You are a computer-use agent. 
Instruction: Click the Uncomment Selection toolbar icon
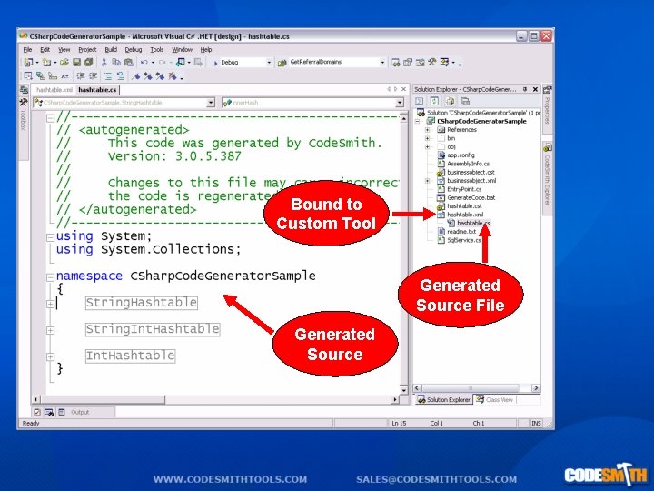point(120,76)
